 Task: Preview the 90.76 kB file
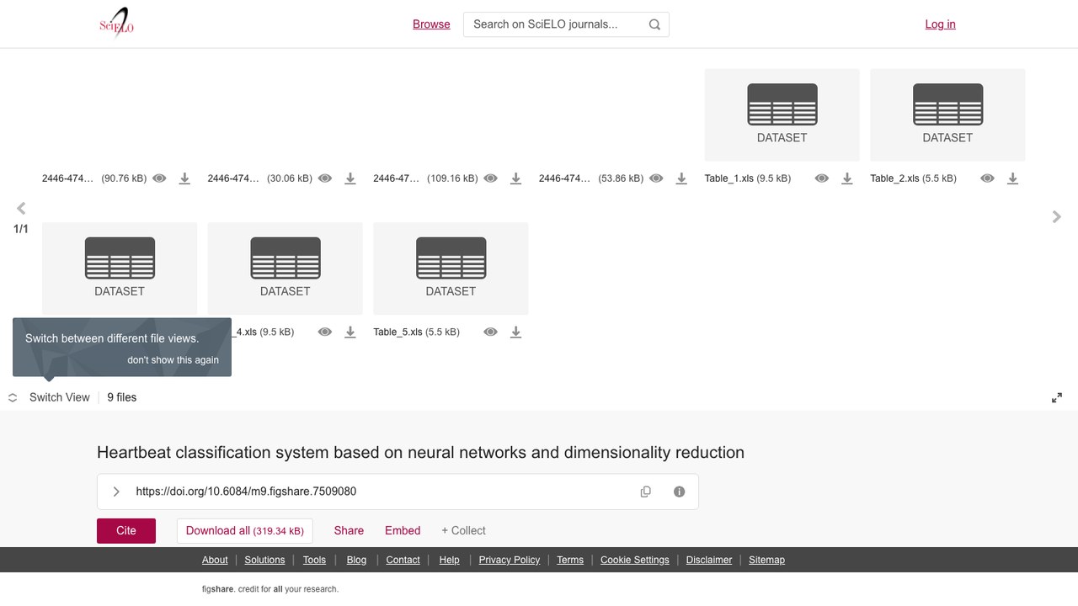[159, 178]
